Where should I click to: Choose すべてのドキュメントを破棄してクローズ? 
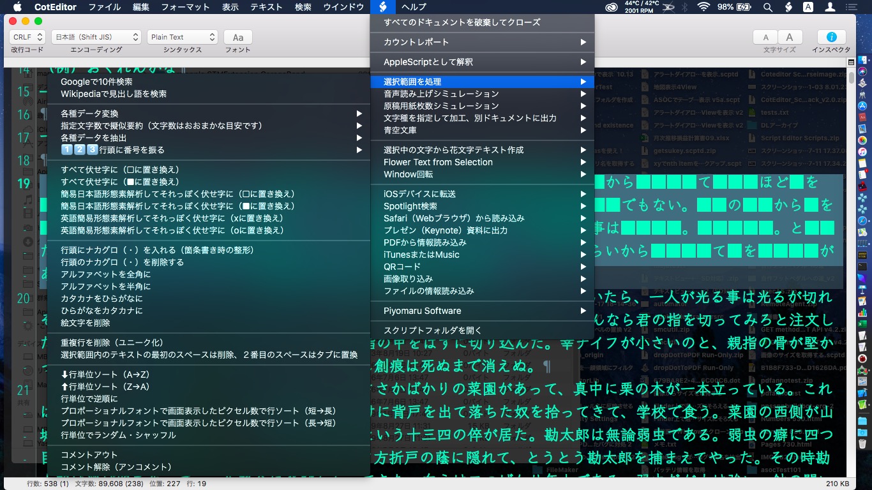point(482,22)
